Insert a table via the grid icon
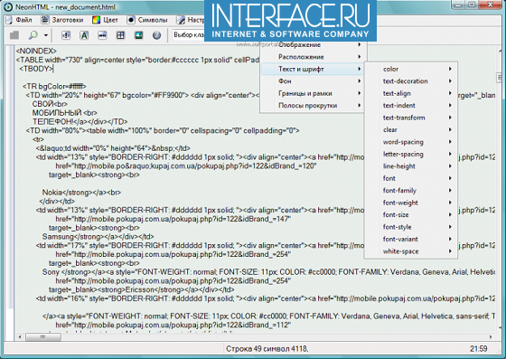Image resolution: width=506 pixels, height=359 pixels. pos(121,35)
